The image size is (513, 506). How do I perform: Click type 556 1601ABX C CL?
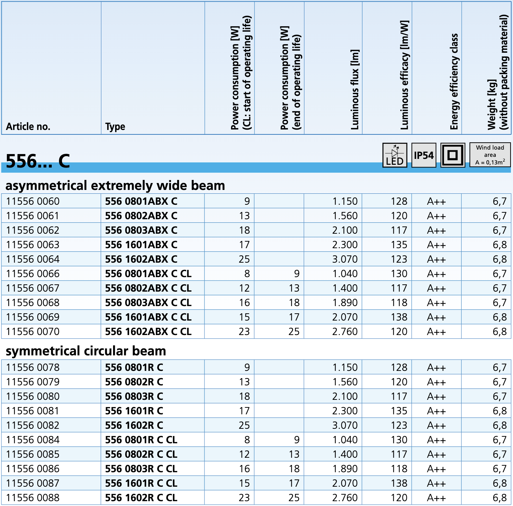(148, 317)
